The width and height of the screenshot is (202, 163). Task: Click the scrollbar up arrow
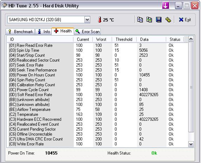pyautogui.click(x=191, y=39)
